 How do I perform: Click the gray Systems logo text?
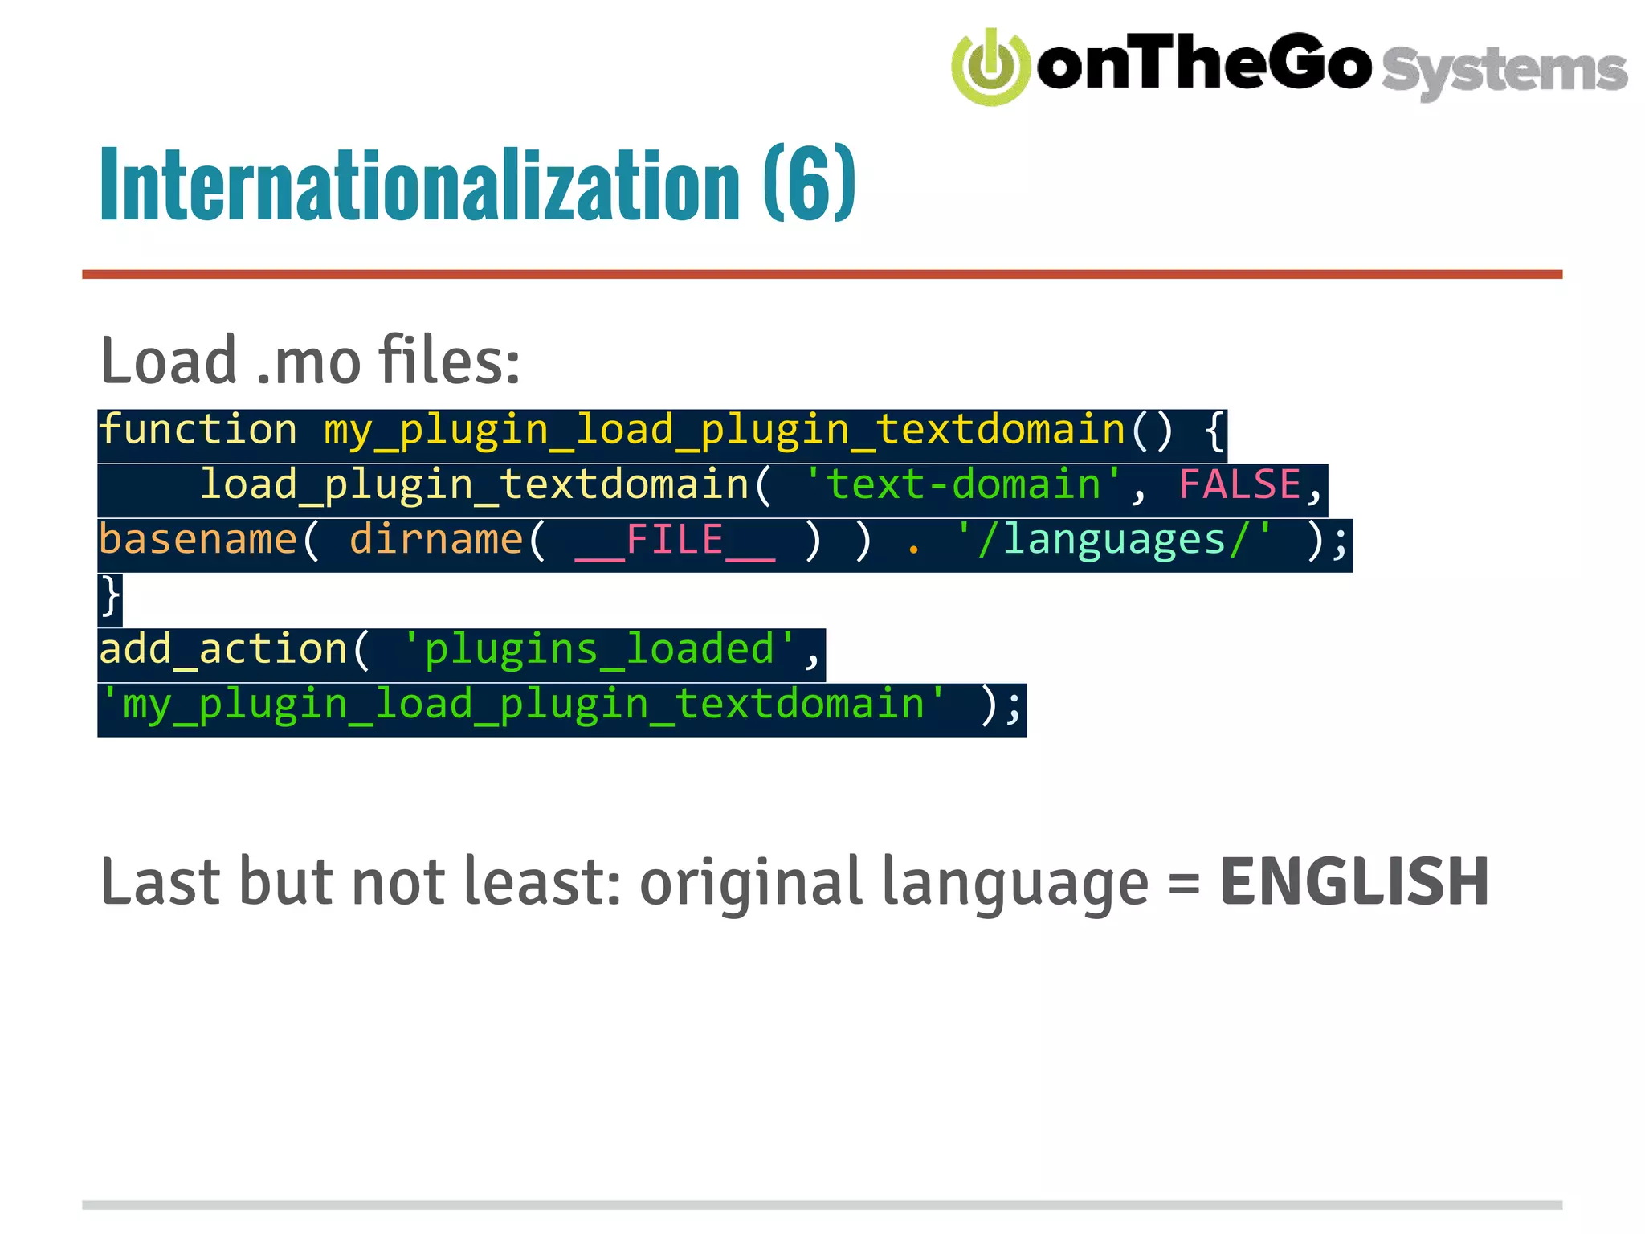pyautogui.click(x=1504, y=72)
